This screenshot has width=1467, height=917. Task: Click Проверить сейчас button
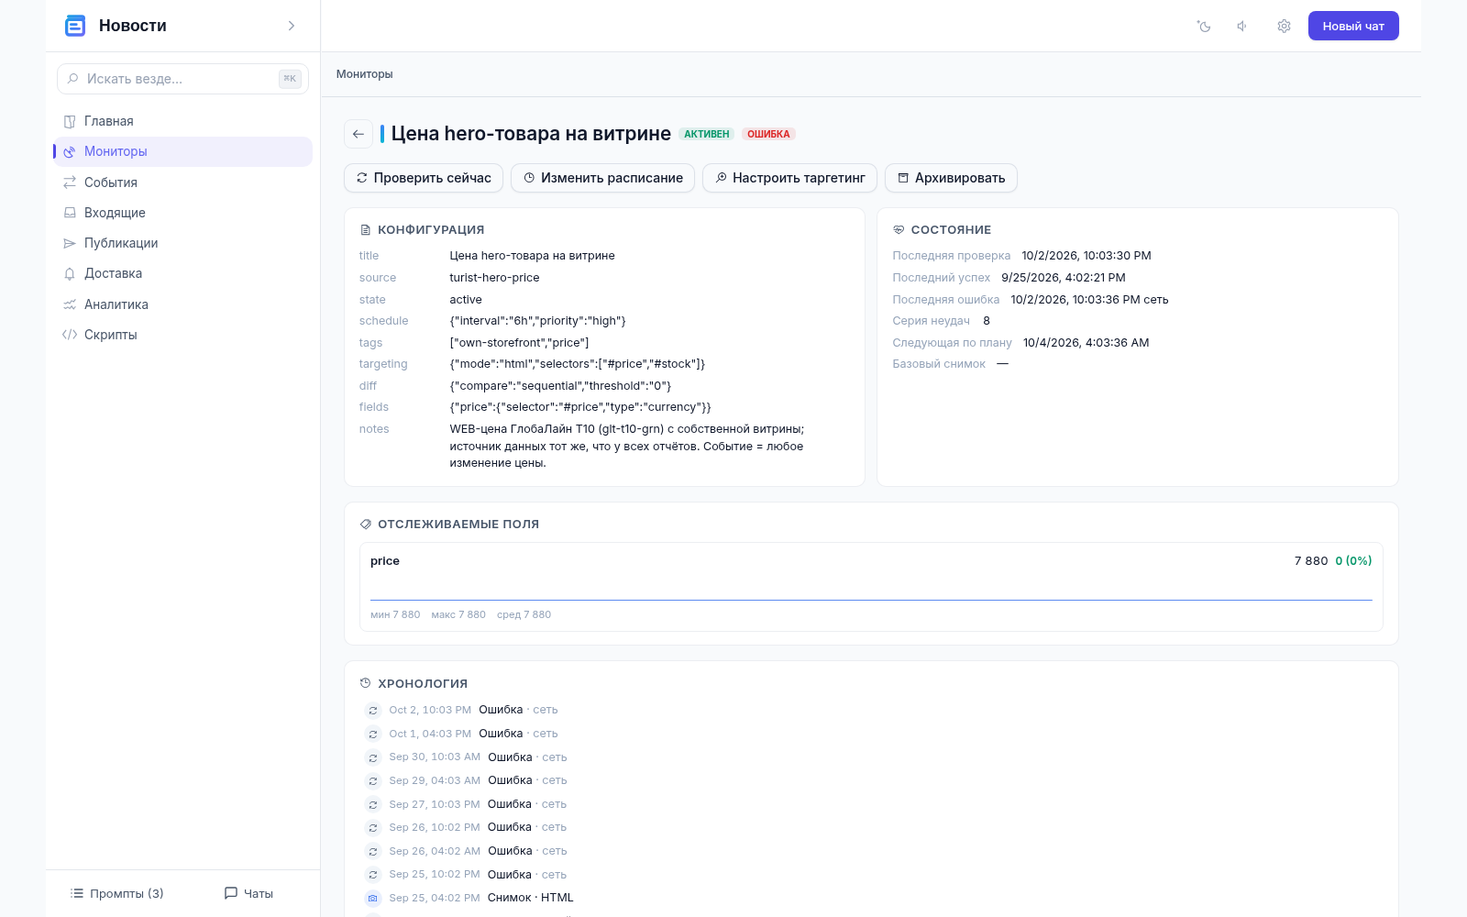pos(424,178)
